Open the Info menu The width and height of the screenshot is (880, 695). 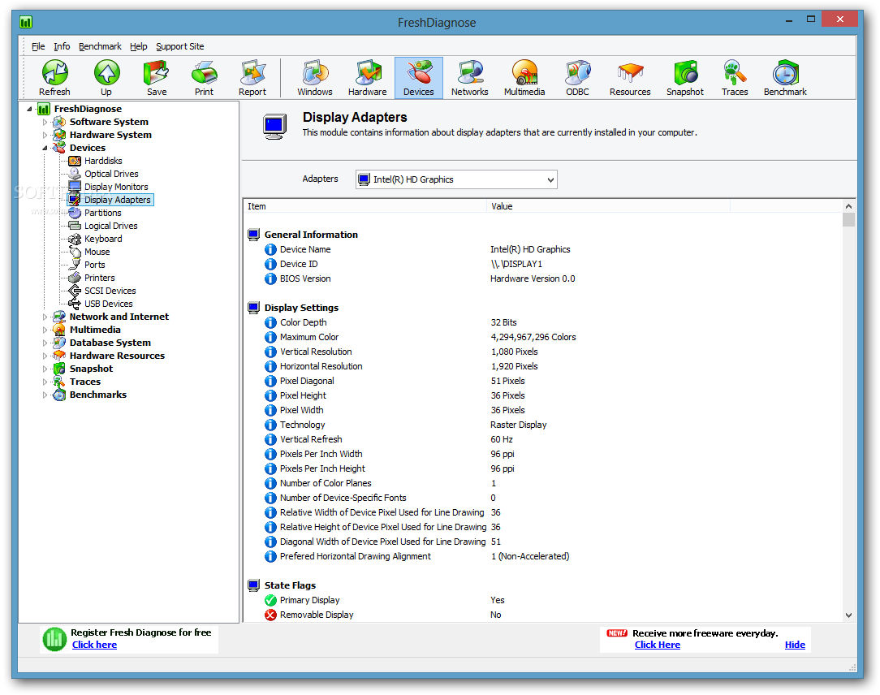62,46
